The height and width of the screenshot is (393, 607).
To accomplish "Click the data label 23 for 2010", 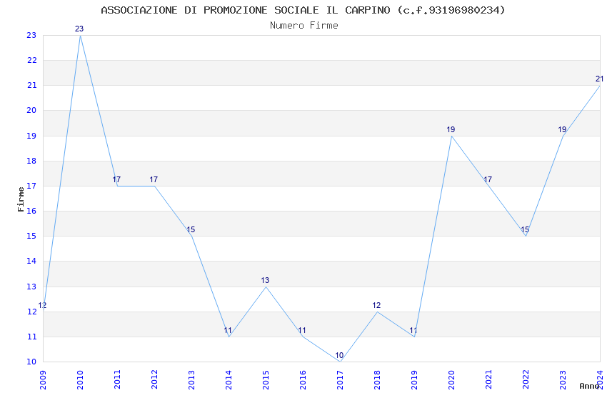I will pos(79,29).
